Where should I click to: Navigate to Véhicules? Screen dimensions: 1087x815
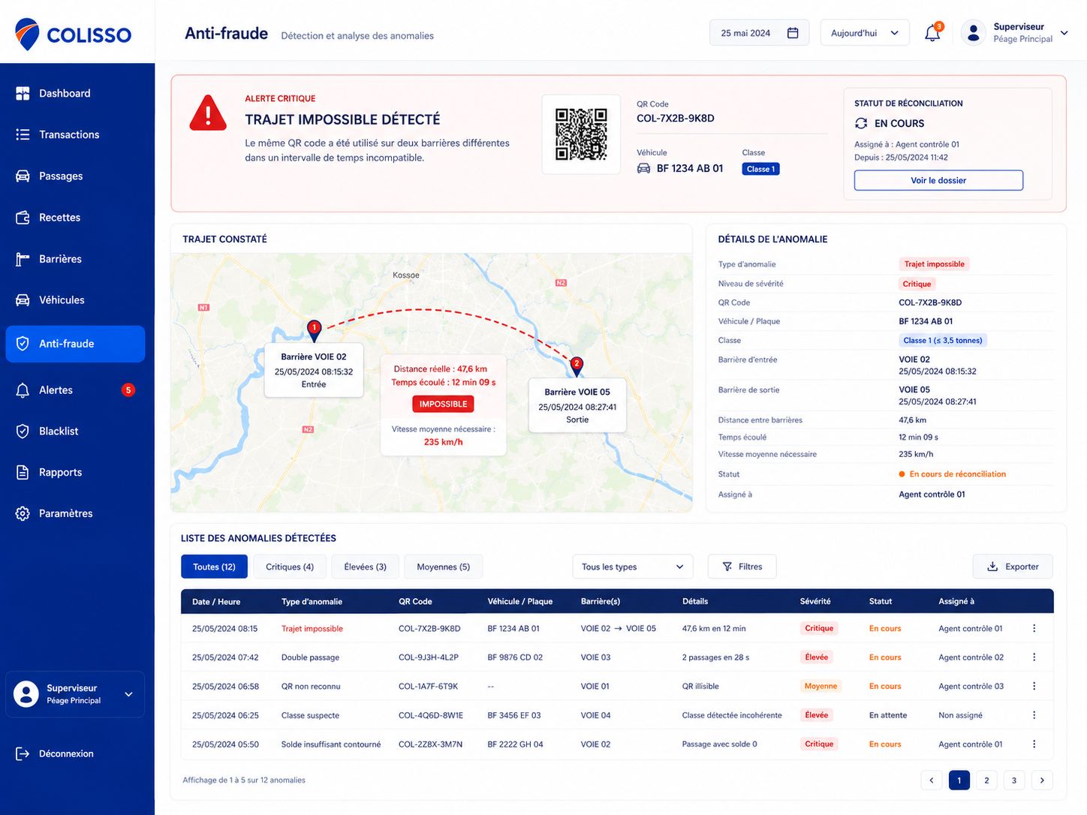75,299
